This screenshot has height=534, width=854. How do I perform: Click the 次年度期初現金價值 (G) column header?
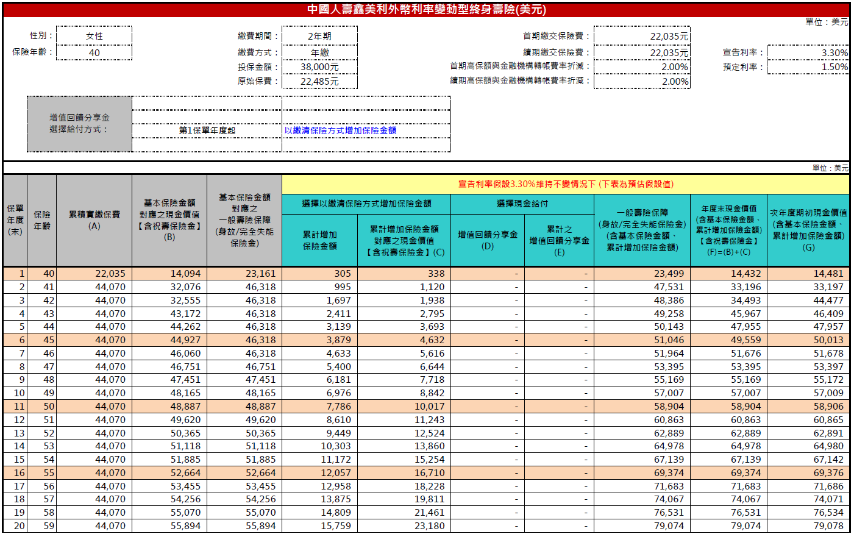pyautogui.click(x=808, y=230)
